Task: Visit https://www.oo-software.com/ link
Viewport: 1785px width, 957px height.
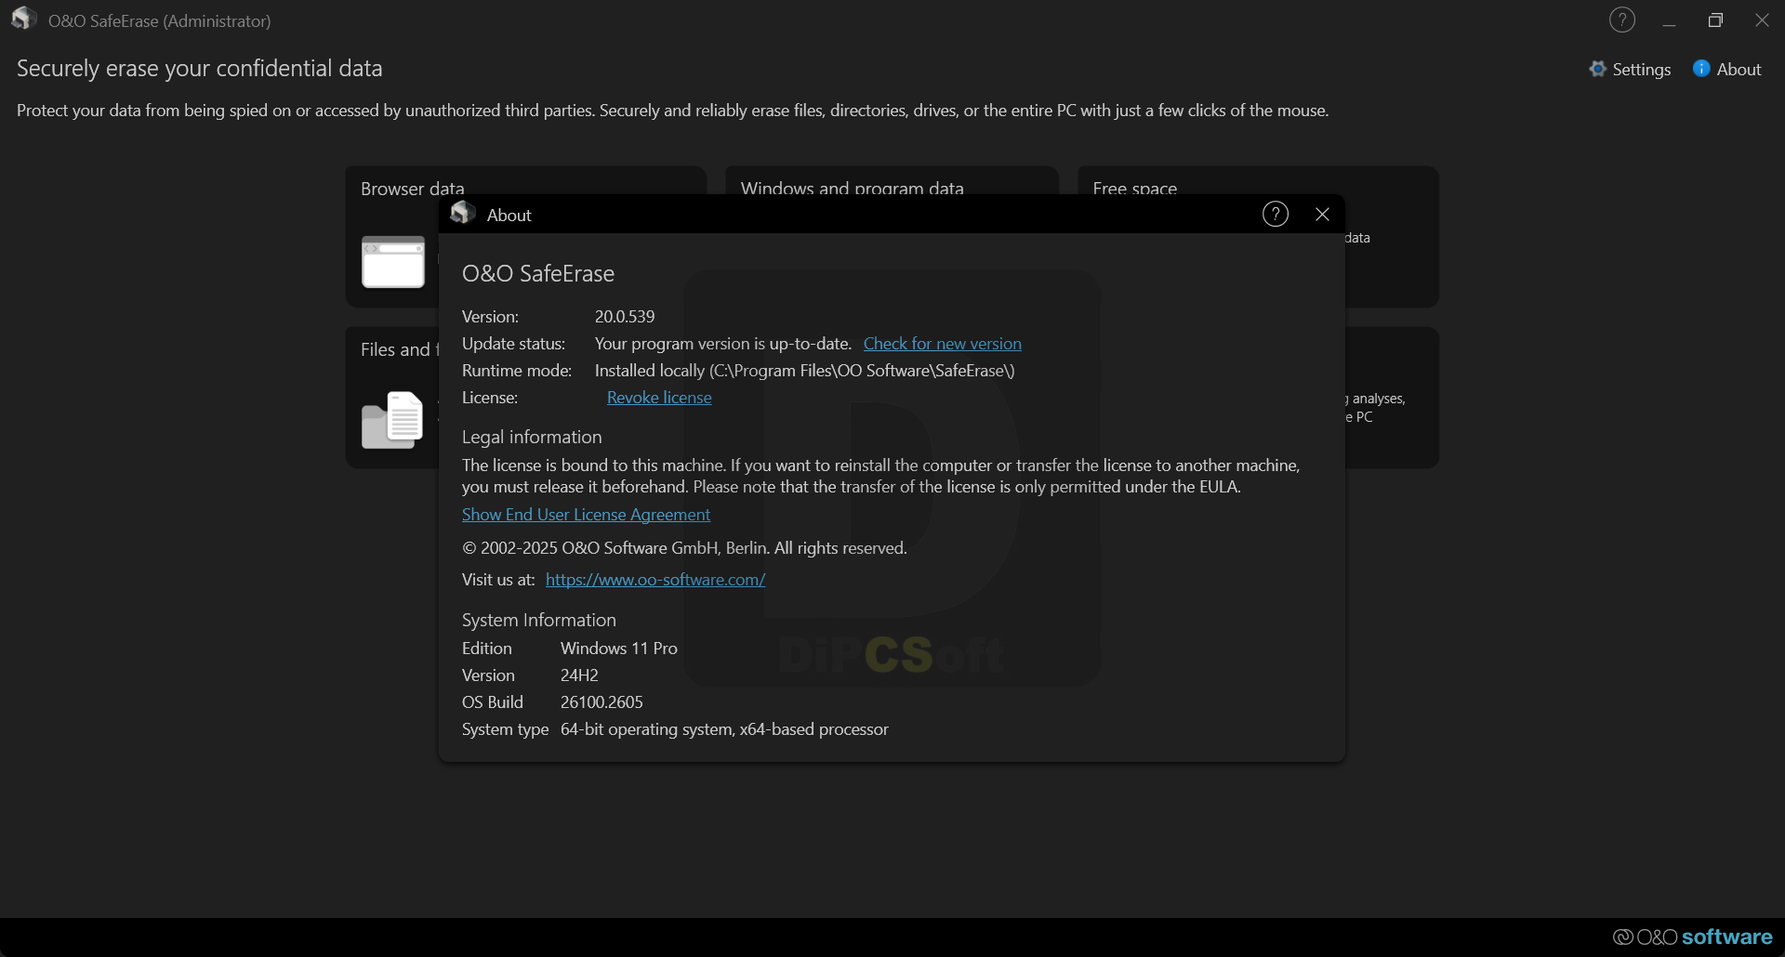Action: click(655, 580)
